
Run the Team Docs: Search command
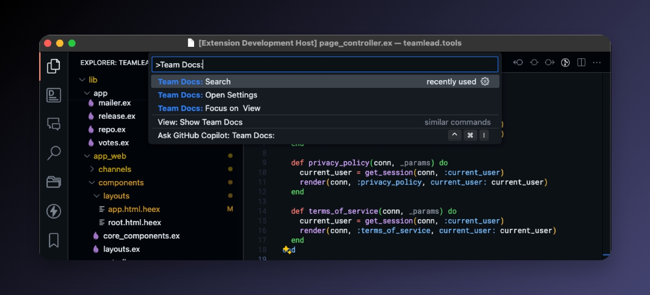(325, 82)
